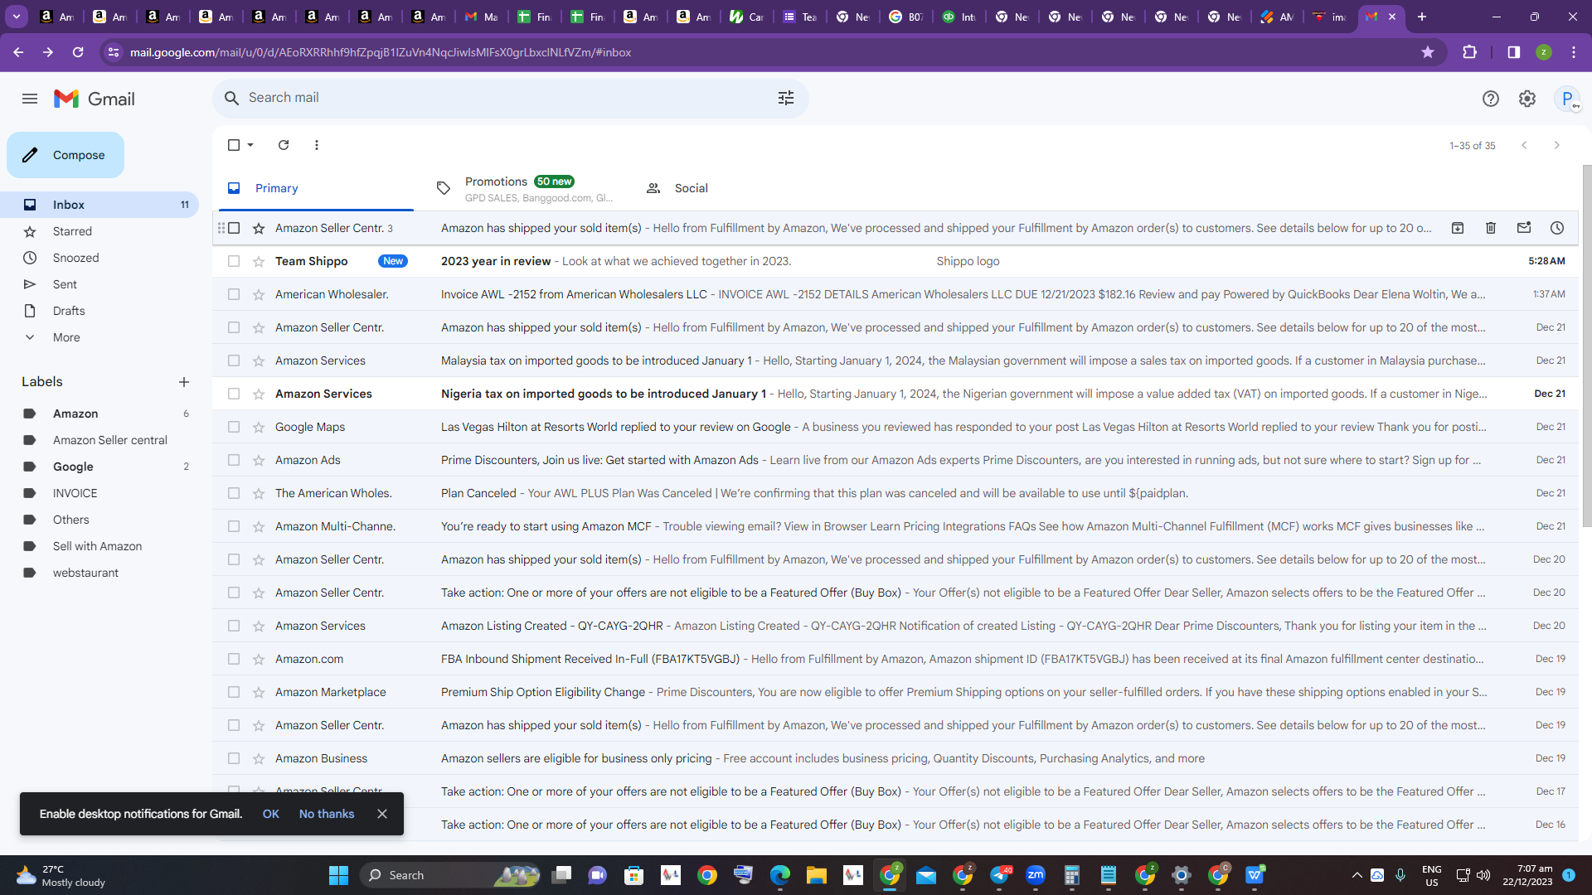Select the Amazon Multi-Channel email checkbox
This screenshot has width=1592, height=895.
234,526
